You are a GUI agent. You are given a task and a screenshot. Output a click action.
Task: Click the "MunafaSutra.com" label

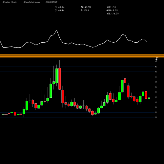[x=32, y=2]
